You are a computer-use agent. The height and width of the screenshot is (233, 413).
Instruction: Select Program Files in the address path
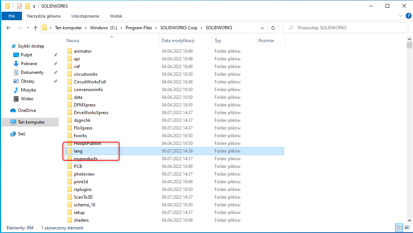coord(138,28)
